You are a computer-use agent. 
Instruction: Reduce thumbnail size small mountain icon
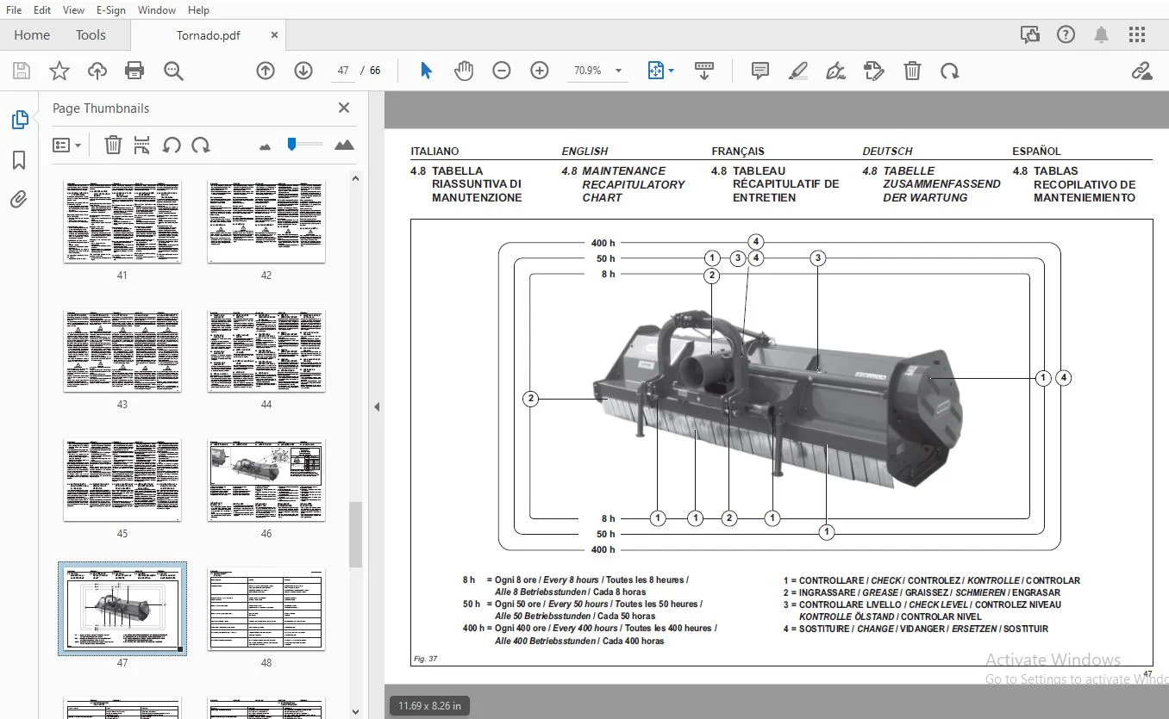(x=265, y=146)
